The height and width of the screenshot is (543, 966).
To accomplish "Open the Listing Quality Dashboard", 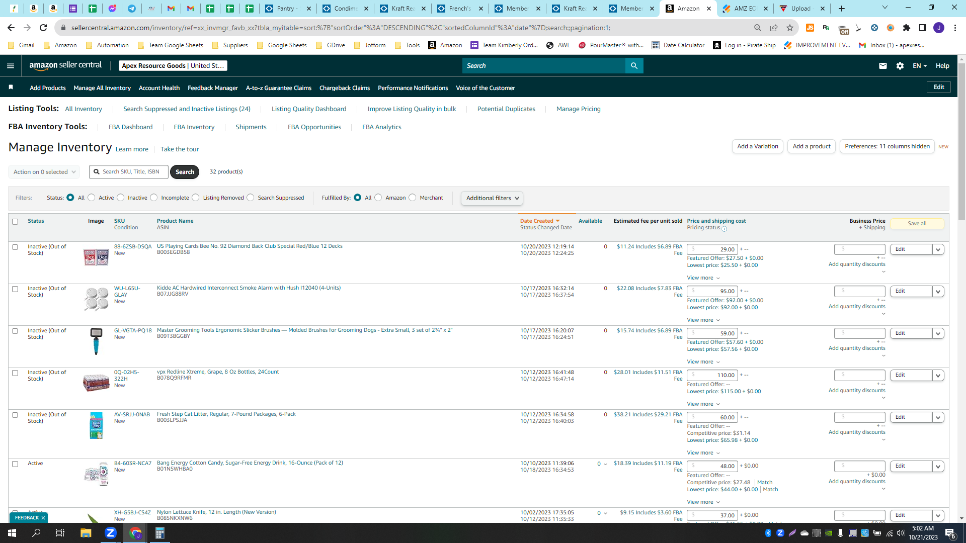I will [x=309, y=109].
